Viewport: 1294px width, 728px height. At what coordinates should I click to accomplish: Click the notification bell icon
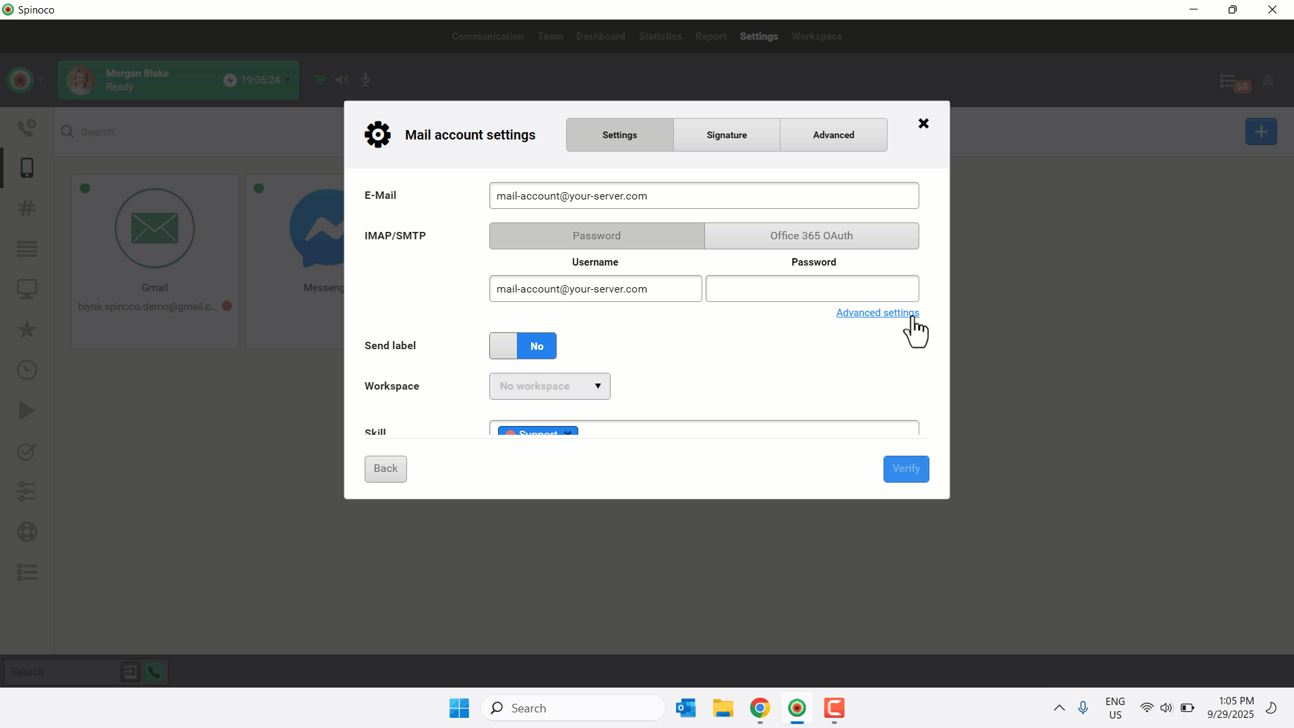pos(1268,82)
